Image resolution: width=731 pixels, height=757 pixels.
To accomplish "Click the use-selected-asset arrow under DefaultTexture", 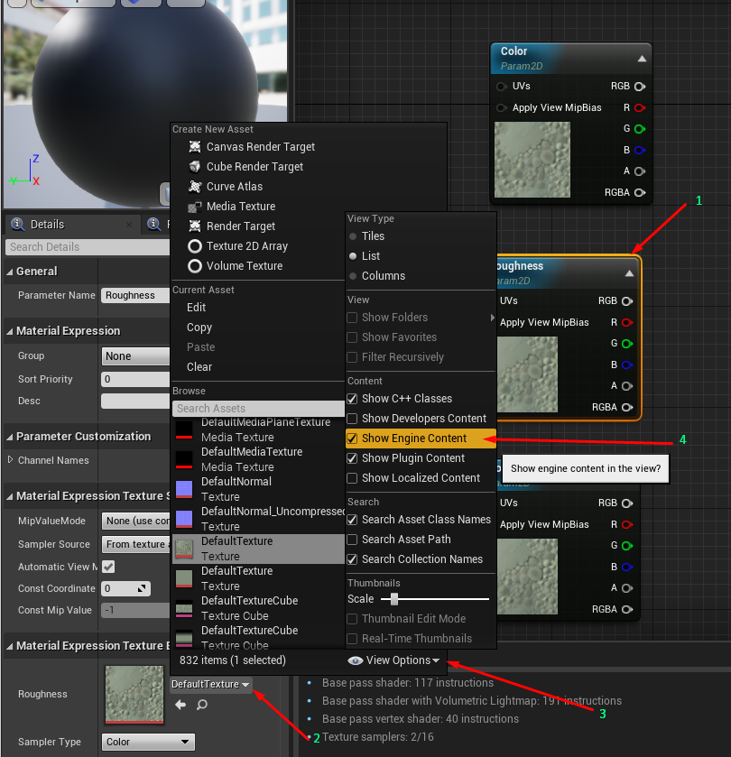I will [x=180, y=705].
